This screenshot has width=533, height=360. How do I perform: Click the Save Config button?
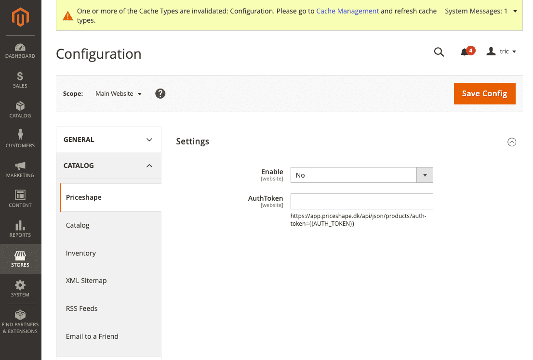pos(484,94)
